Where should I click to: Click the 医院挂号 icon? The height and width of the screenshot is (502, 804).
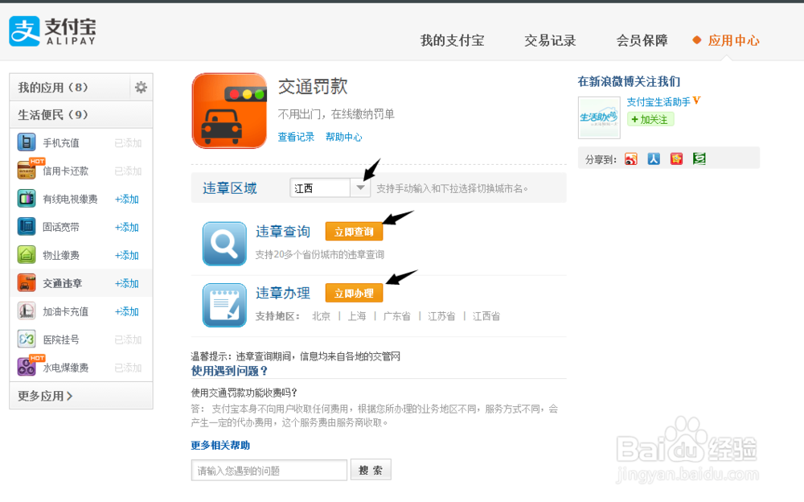click(x=27, y=339)
